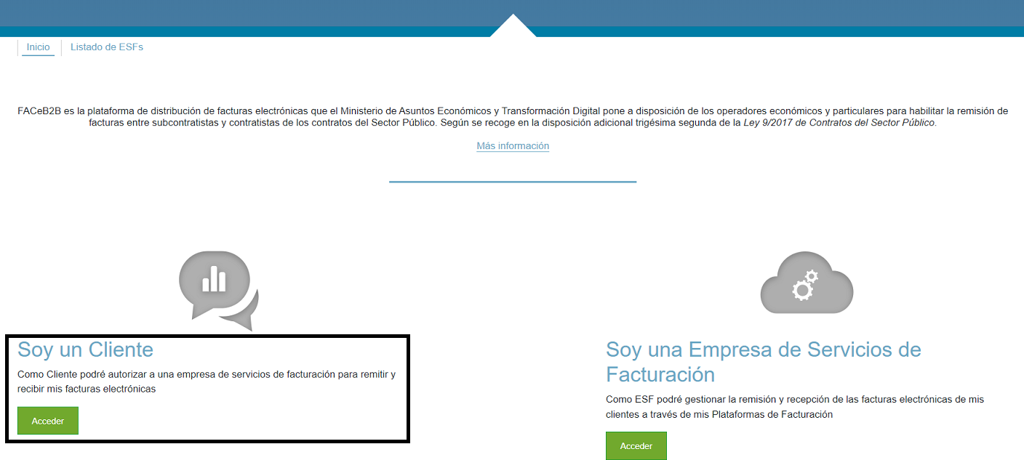1024x460 pixels.
Task: Click the underline beneath the Inicio tab
Action: click(x=37, y=56)
